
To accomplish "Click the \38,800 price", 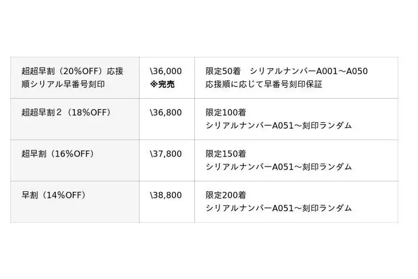I will click(166, 195).
